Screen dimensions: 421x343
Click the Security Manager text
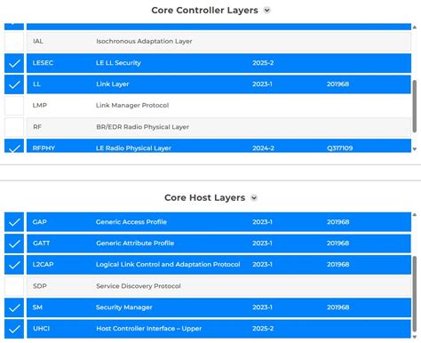[x=123, y=307]
